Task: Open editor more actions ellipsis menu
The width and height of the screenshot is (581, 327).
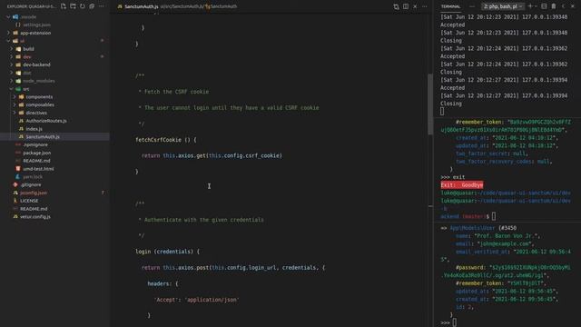Action: [425, 6]
